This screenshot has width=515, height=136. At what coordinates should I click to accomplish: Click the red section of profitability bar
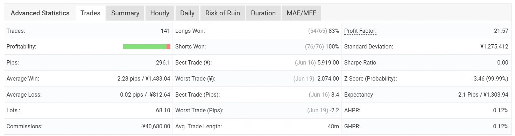pos(168,47)
